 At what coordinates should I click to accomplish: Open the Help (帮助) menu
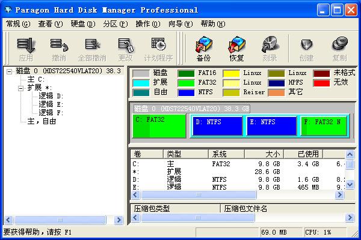tap(212, 24)
